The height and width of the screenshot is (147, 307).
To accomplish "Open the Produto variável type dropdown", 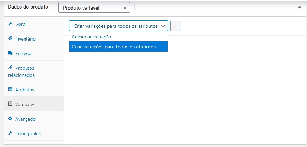I will 94,7.
